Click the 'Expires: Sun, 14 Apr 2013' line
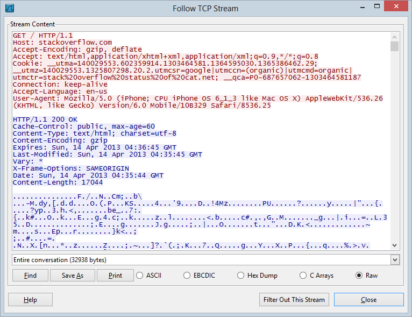412x317 pixels. coord(95,147)
